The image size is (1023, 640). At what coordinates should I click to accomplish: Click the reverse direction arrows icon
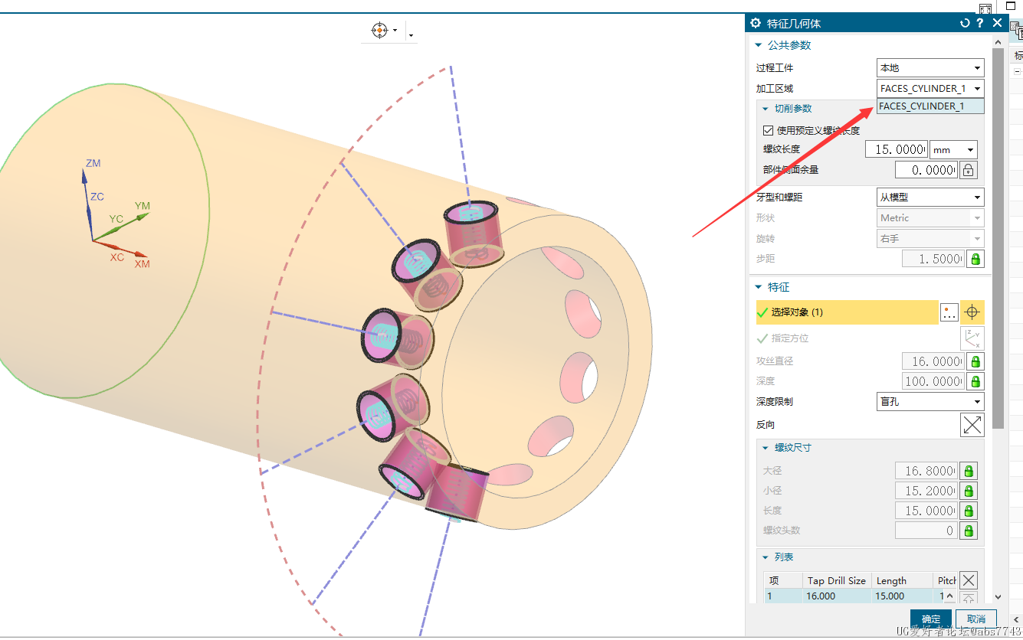(972, 425)
